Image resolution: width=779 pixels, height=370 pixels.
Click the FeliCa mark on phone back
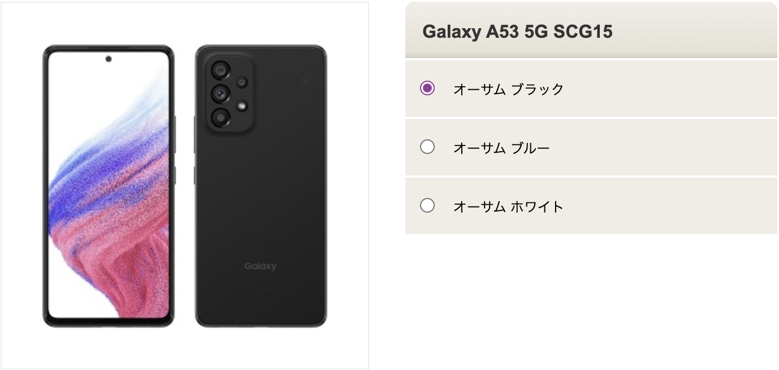click(x=304, y=80)
